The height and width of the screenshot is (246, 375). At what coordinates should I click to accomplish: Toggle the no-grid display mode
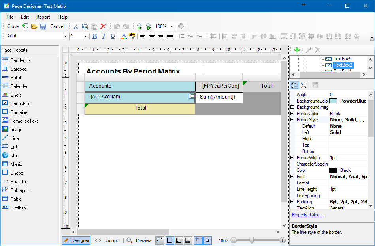click(x=170, y=240)
